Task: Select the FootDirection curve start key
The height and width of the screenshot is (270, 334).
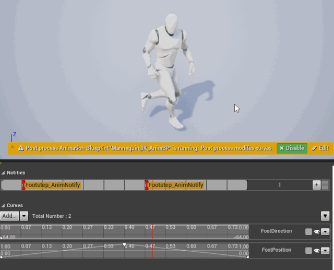Action: tap(1, 238)
